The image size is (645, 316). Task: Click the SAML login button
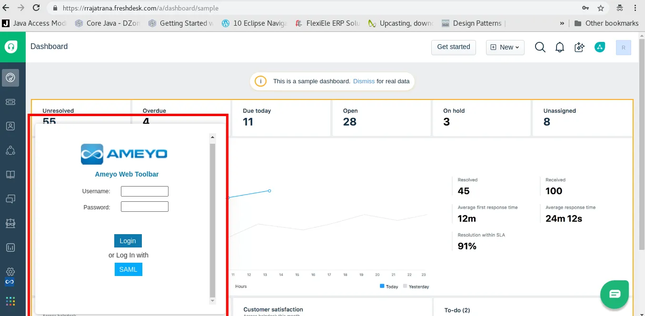coord(128,269)
